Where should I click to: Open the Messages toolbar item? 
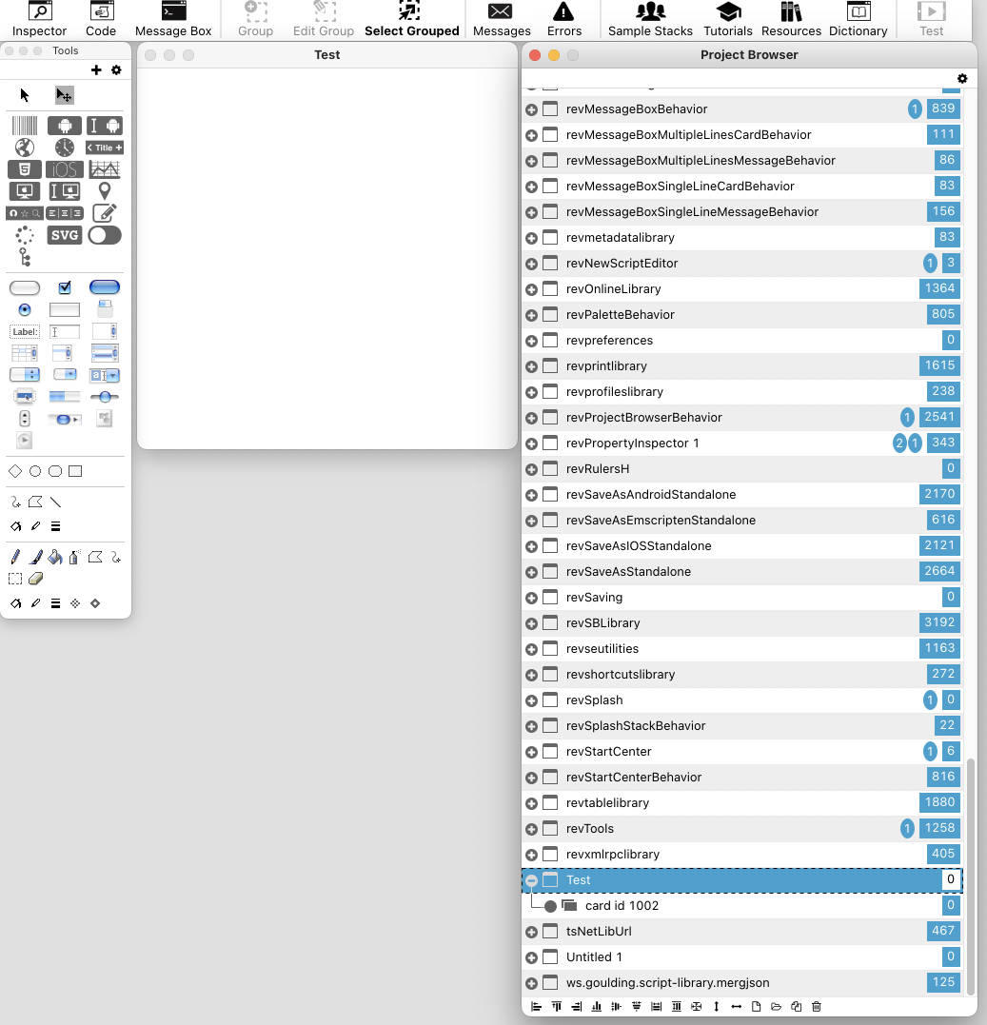pos(502,19)
